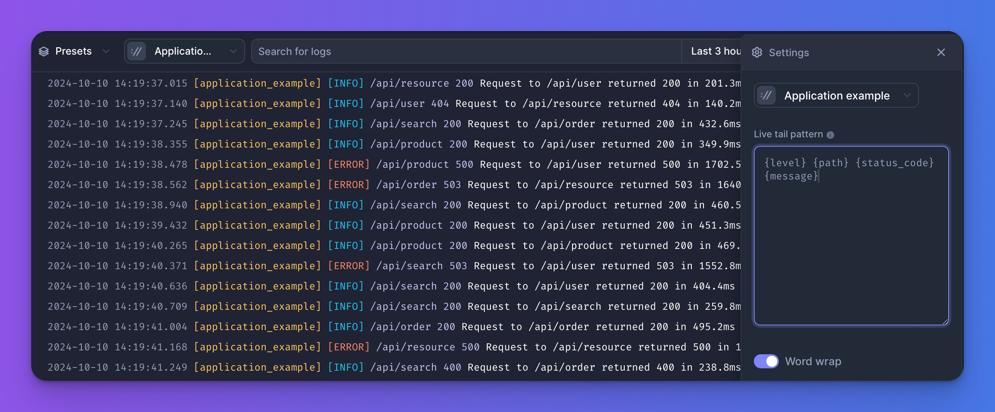This screenshot has width=995, height=412.
Task: Select log line 14:19:38.940 /api/search 200
Action: point(394,205)
